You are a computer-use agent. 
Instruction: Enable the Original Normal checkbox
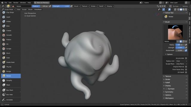pos(186,67)
